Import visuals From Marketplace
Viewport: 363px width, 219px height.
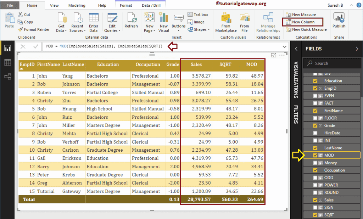coord(226,21)
